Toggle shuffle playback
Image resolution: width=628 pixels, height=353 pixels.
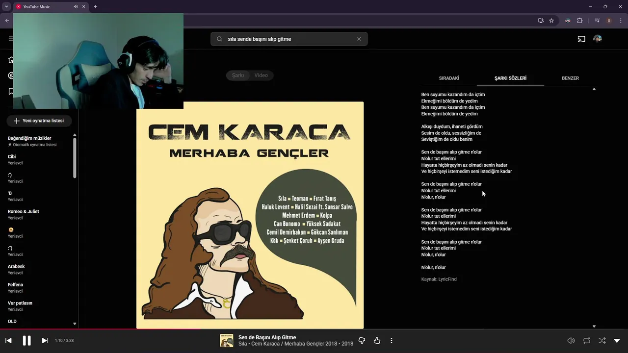pyautogui.click(x=602, y=340)
